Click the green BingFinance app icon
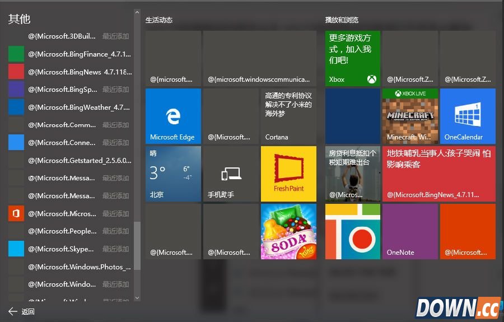504x322 pixels. click(x=16, y=54)
